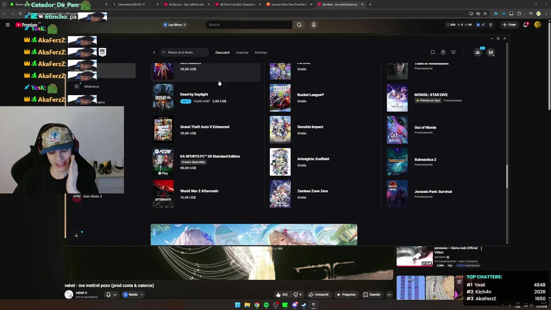Toggle vahel channel notification bell

(x=111, y=294)
